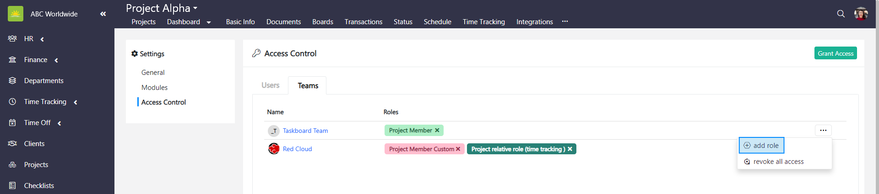Click the Red Cloud team avatar
Screen dimensions: 879x194
[x=274, y=149]
